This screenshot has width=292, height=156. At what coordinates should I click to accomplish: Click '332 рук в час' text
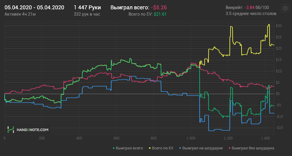coord(87,14)
